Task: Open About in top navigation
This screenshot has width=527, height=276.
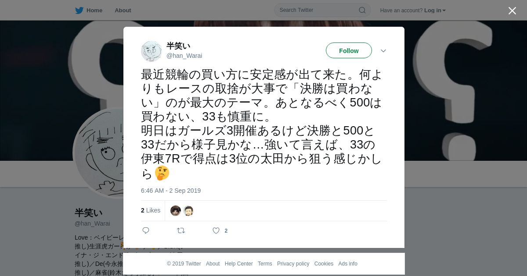Action: pyautogui.click(x=123, y=11)
